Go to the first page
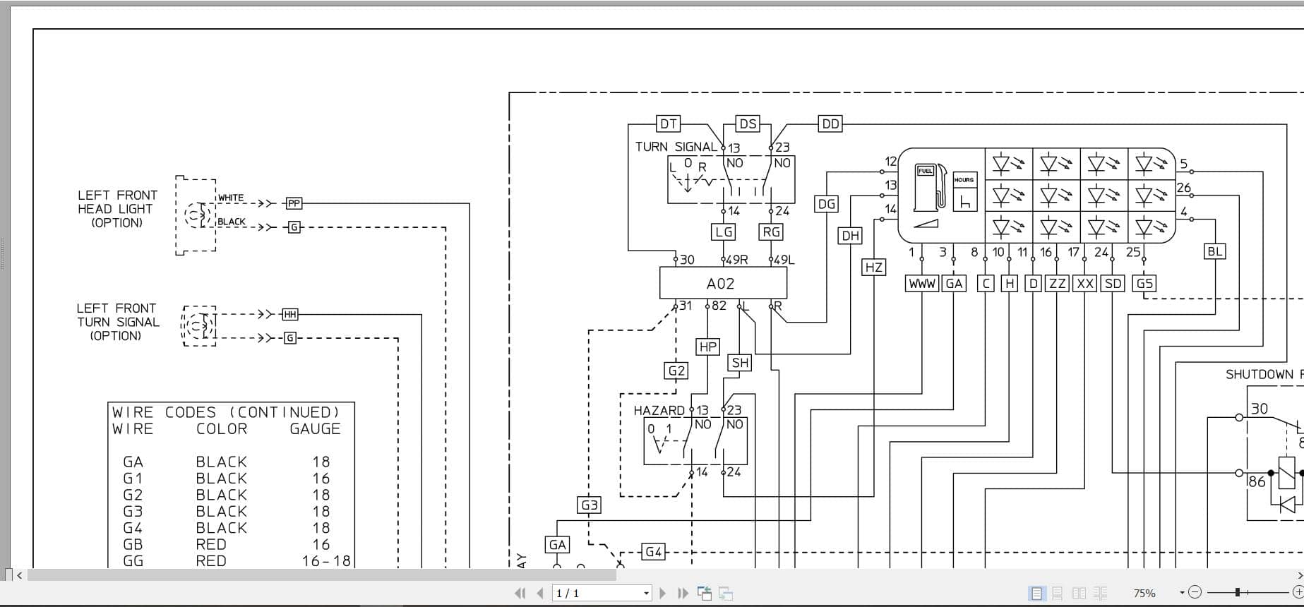Screen dimensions: 1304x607 pos(520,594)
